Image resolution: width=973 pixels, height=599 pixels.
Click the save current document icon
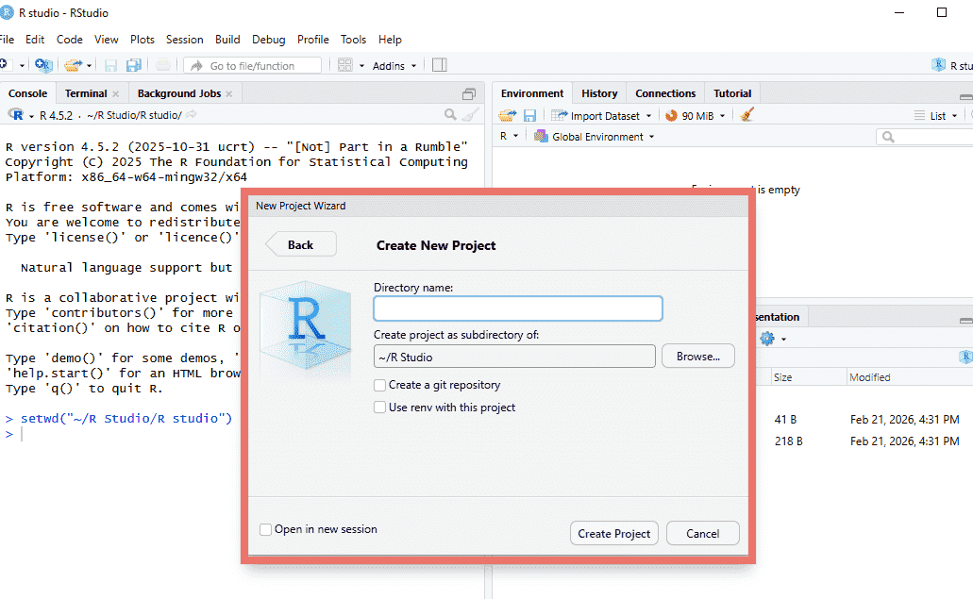pos(111,65)
